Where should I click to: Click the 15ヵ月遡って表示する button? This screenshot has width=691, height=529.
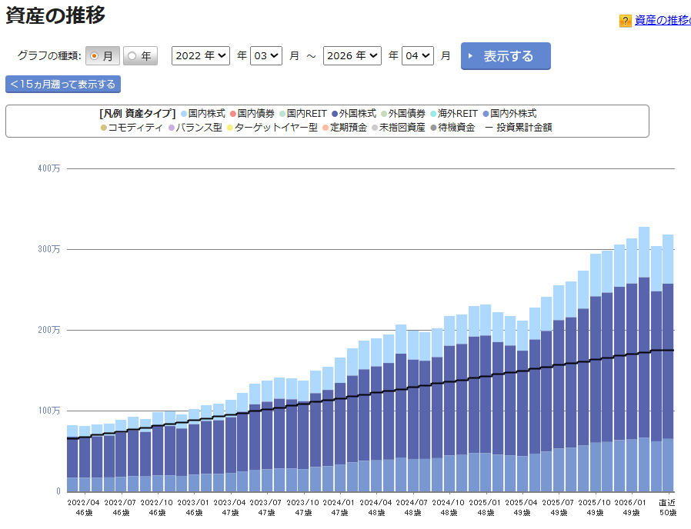(62, 84)
